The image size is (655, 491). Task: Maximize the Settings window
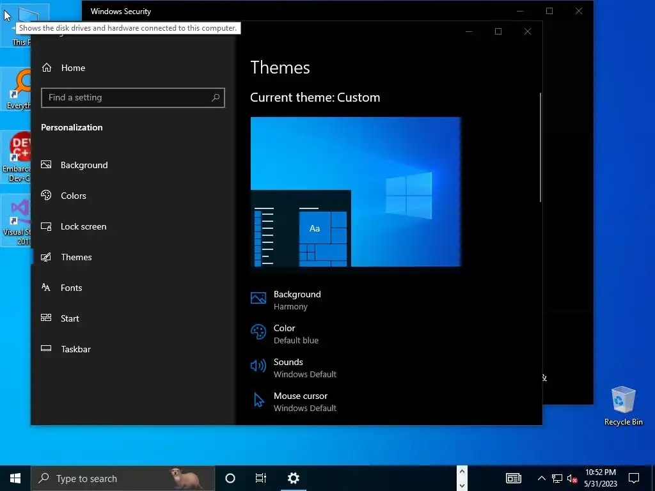(x=498, y=31)
